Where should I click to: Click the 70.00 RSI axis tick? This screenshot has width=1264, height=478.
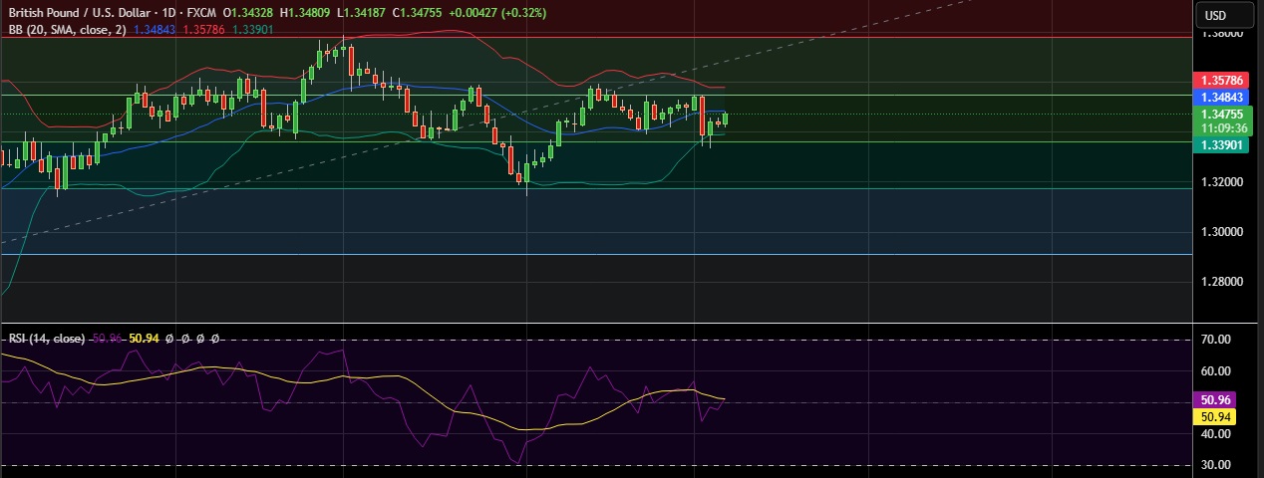pos(1216,340)
